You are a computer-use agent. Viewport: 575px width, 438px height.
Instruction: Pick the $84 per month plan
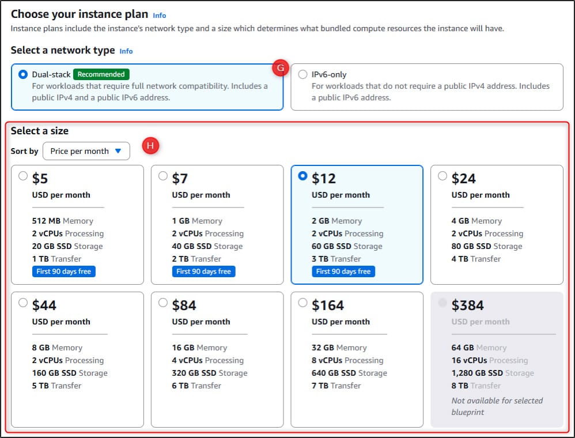coord(163,303)
